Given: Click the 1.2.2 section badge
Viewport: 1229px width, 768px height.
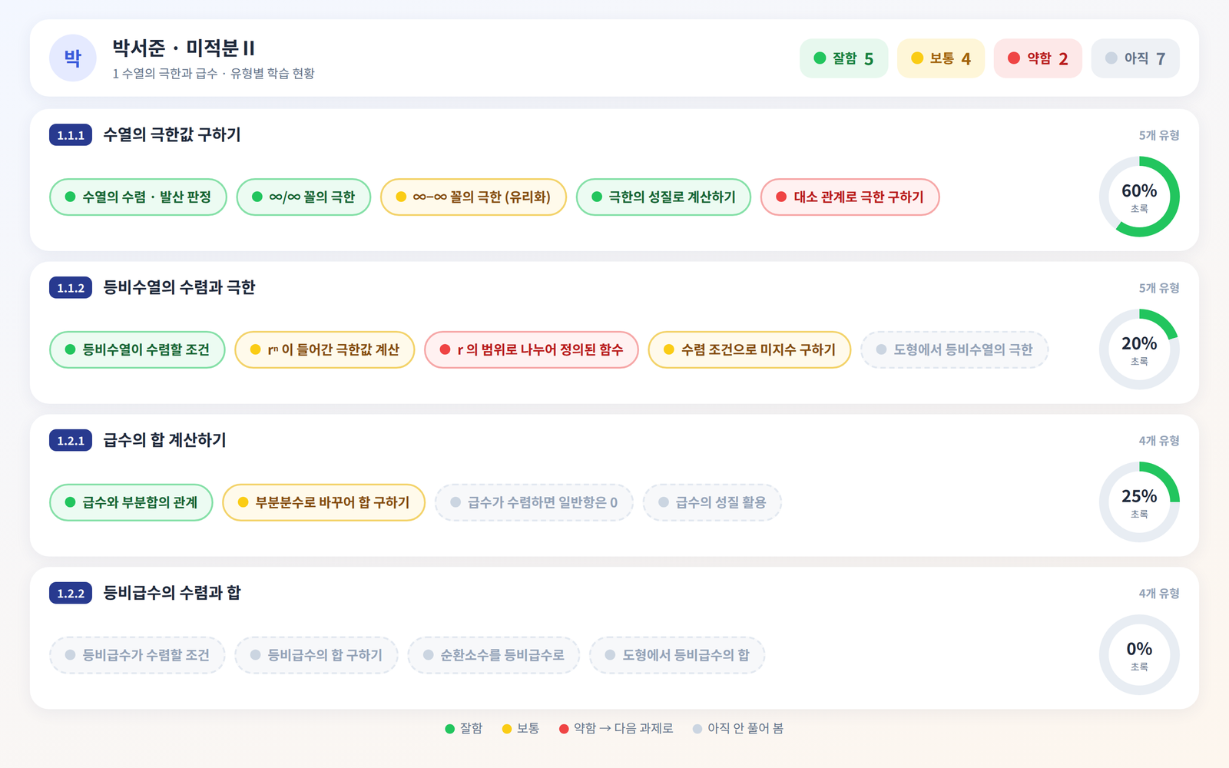Looking at the screenshot, I should tap(71, 594).
